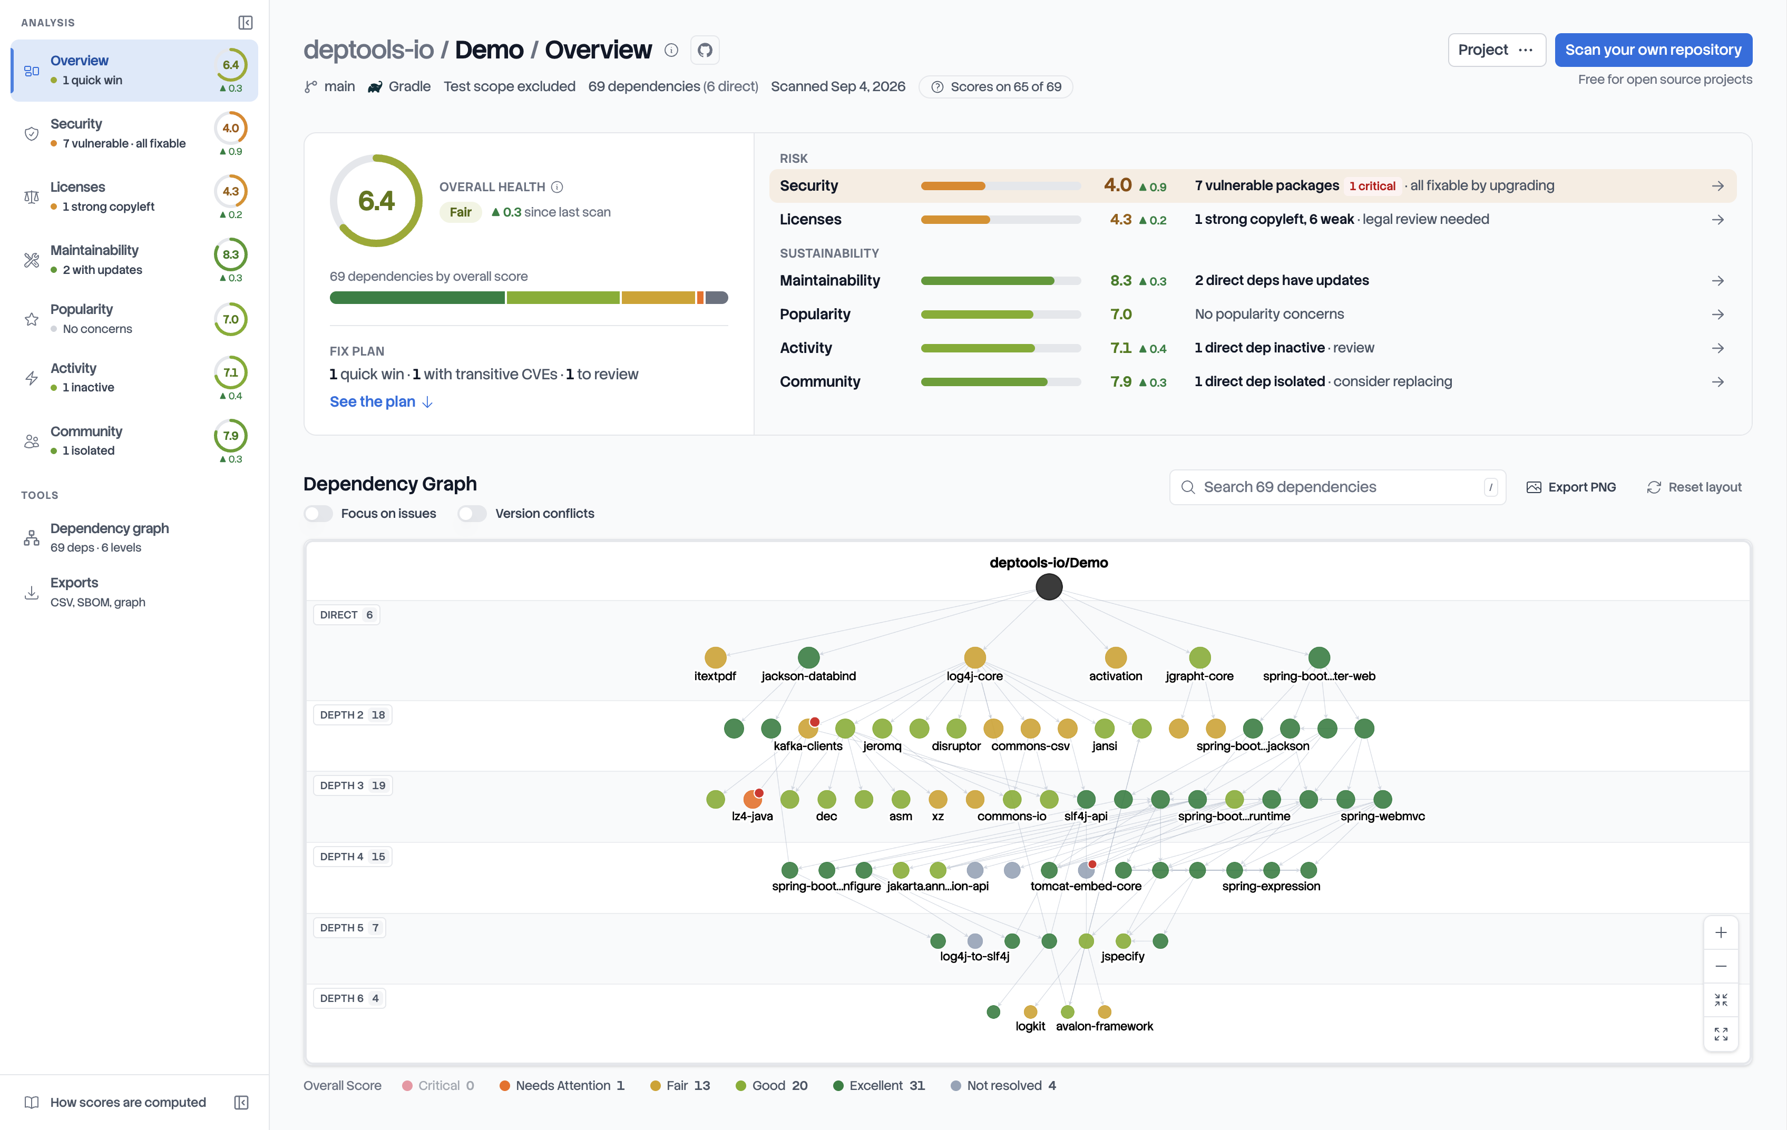Zoom in on the dependency graph
This screenshot has width=1787, height=1130.
click(1720, 932)
